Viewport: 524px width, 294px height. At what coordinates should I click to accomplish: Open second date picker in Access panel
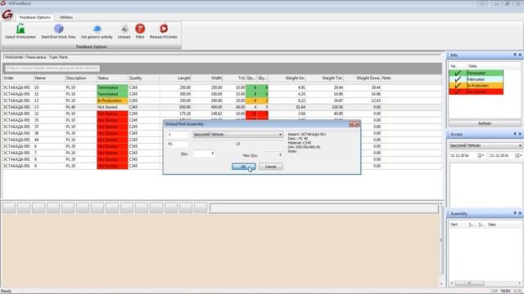518,156
